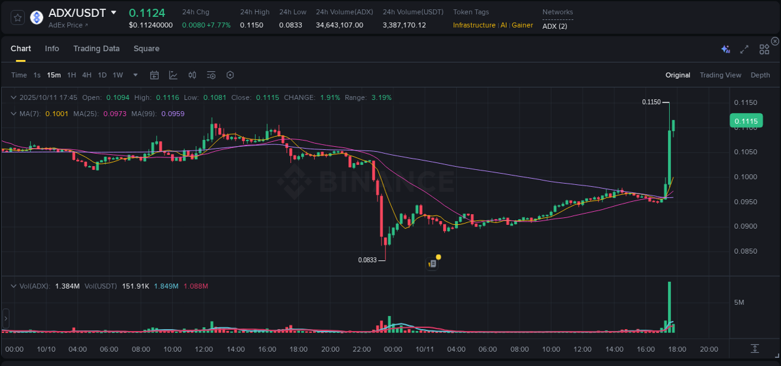Expand the chart to fullscreen
The height and width of the screenshot is (366, 781).
(x=744, y=48)
